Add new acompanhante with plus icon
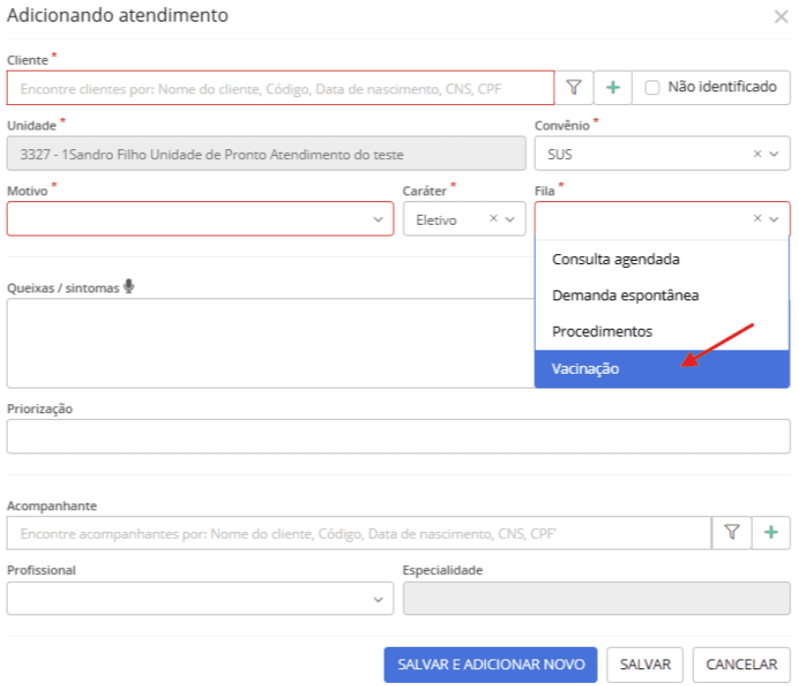Image resolution: width=799 pixels, height=686 pixels. 771,533
